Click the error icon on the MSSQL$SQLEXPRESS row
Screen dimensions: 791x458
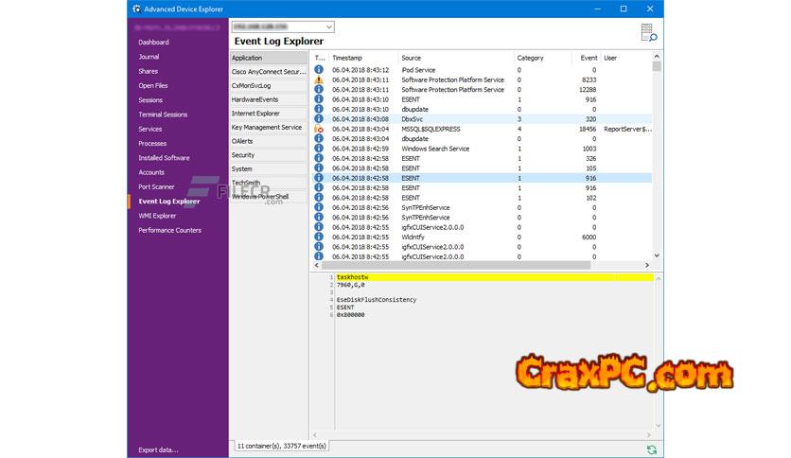[x=319, y=129]
